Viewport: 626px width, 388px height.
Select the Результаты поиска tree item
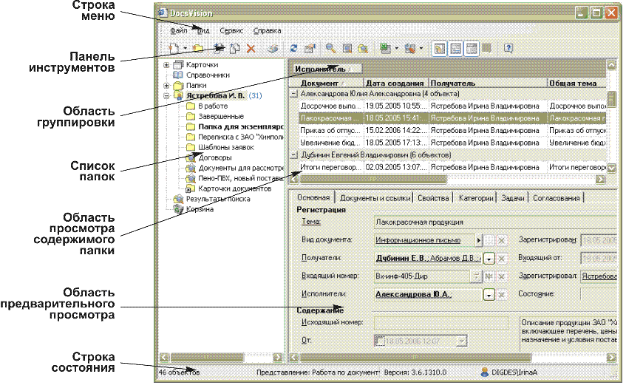(x=218, y=199)
